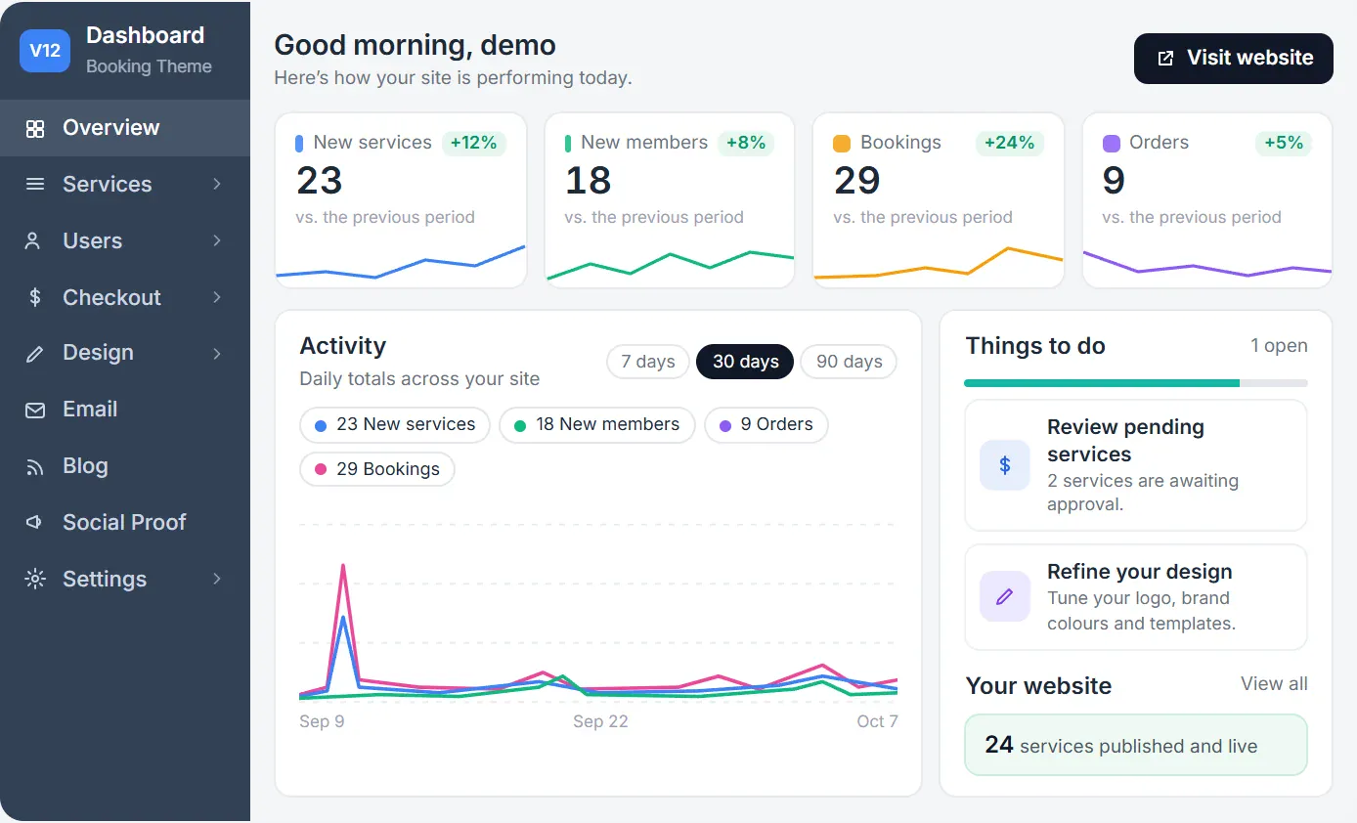The image size is (1357, 823).
Task: Open the Users menu item
Action: [125, 240]
